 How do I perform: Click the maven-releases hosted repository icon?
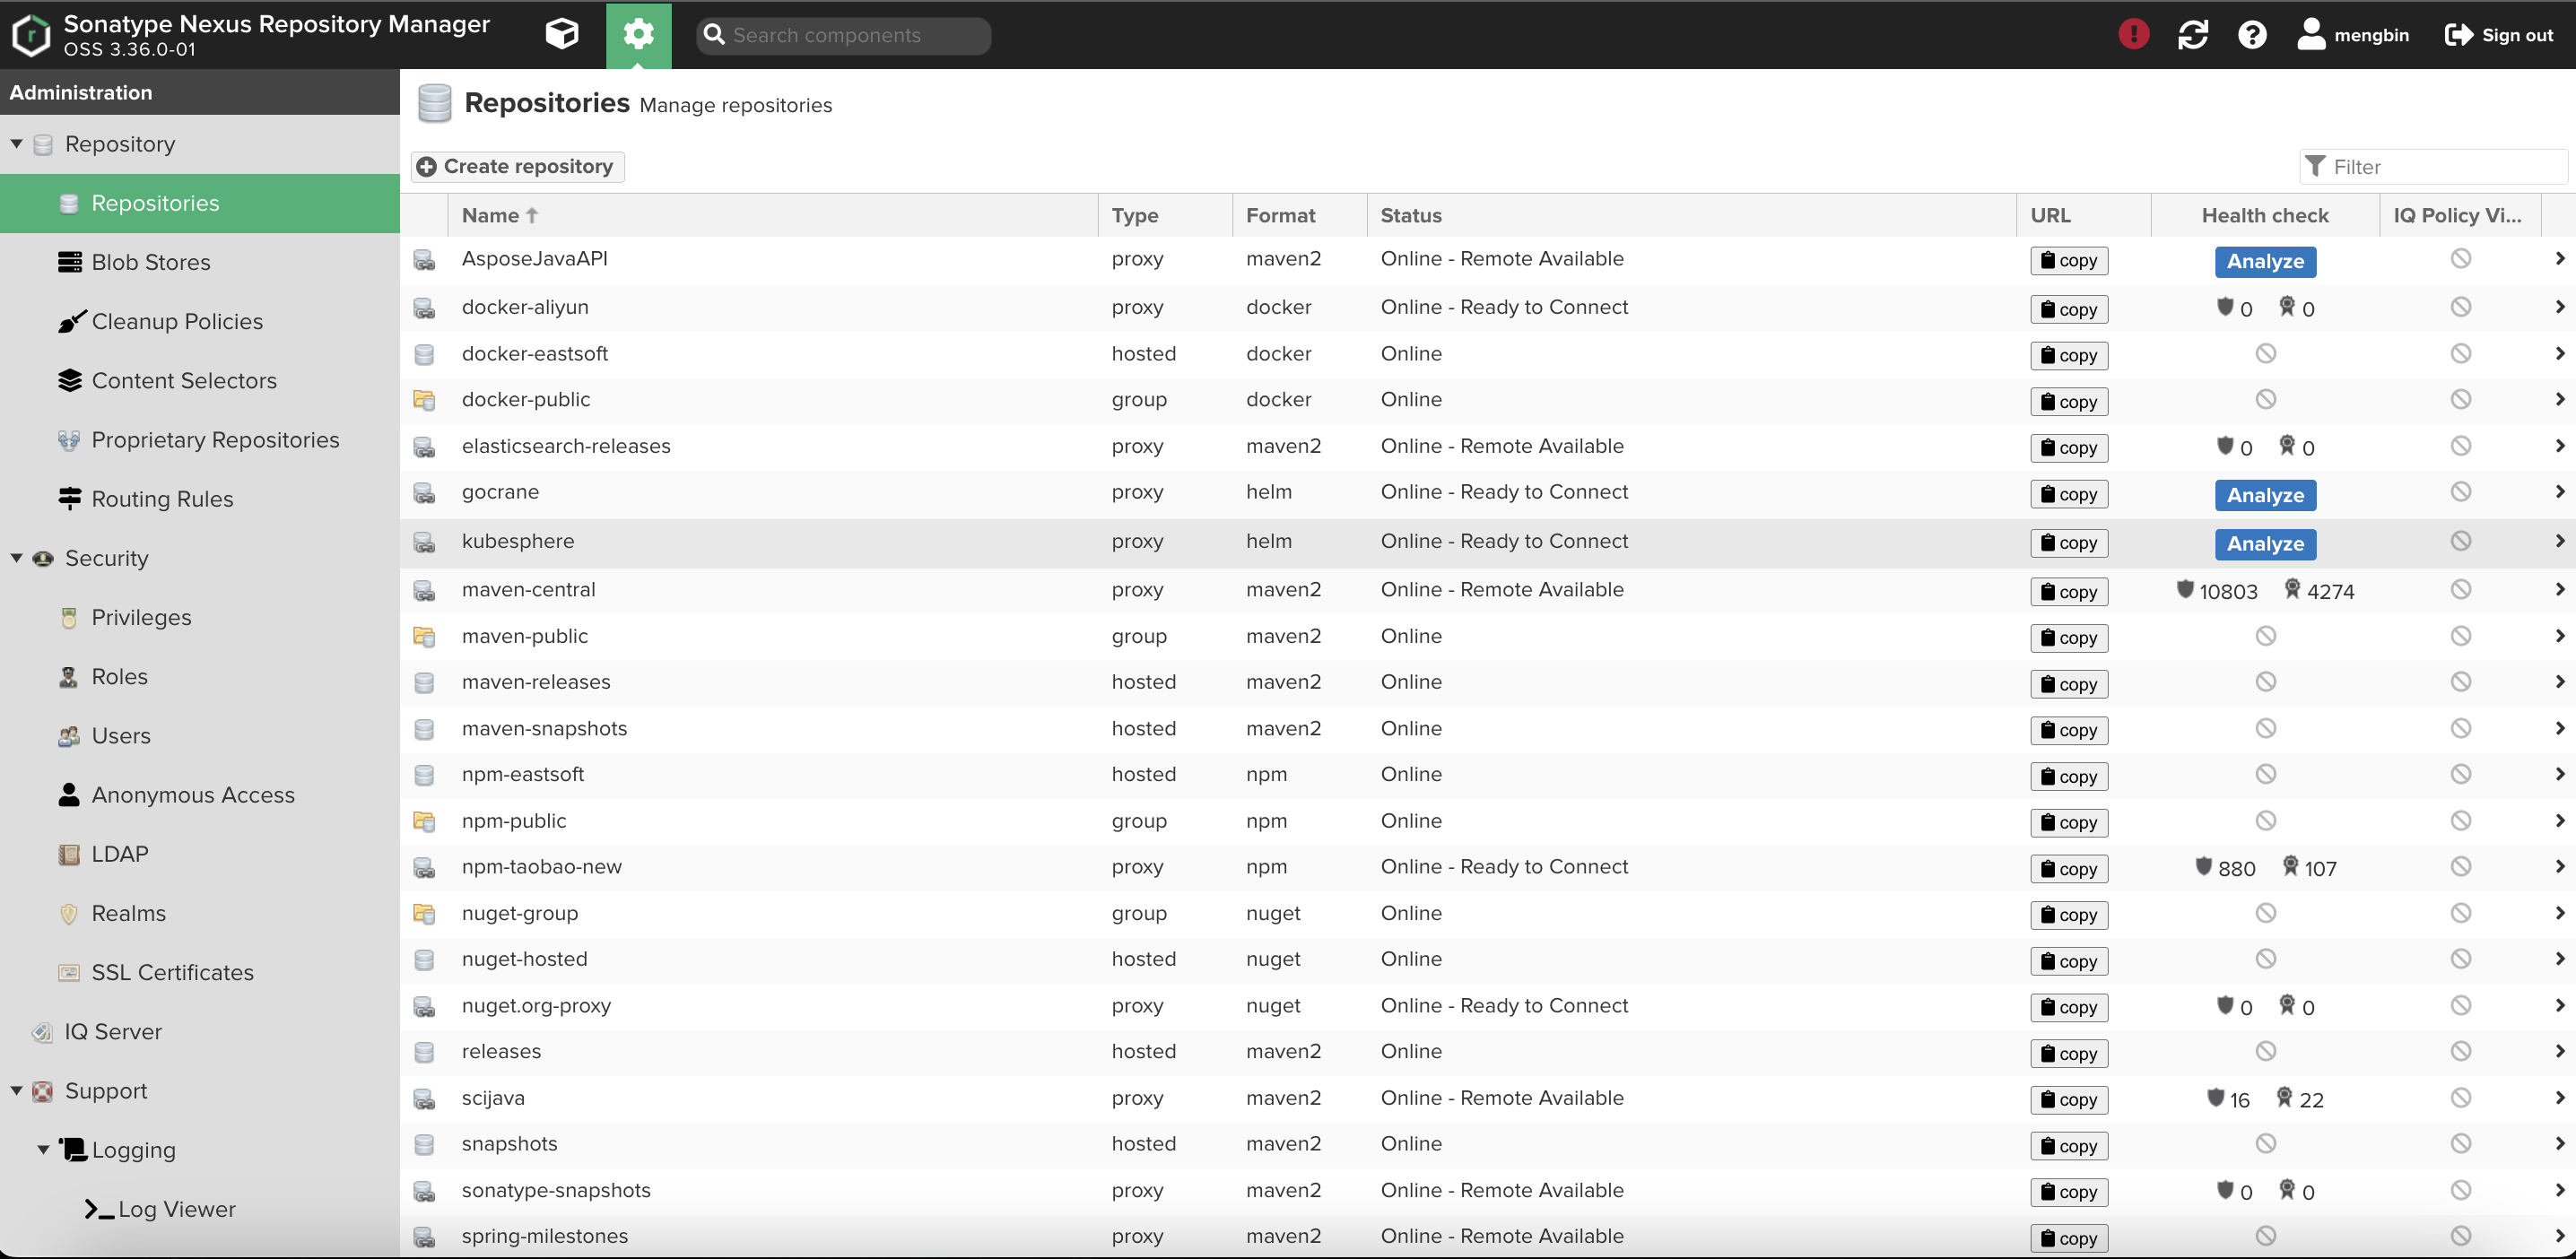[x=424, y=683]
